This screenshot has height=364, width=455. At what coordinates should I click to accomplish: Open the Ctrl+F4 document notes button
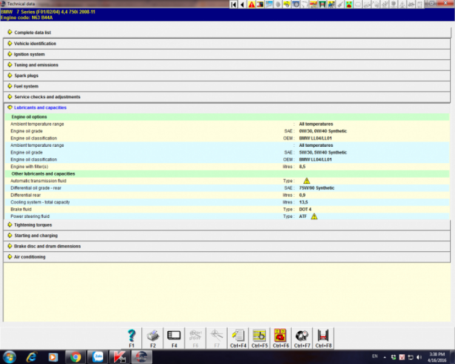238,338
